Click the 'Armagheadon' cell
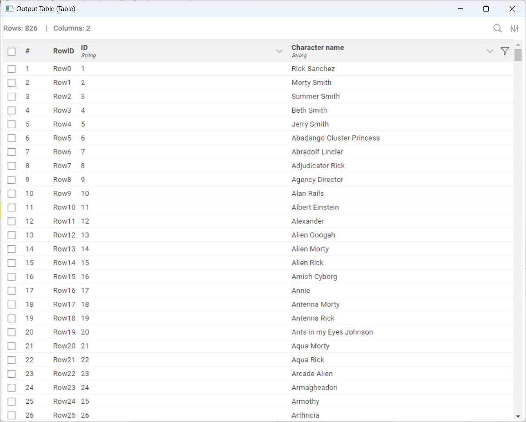This screenshot has height=422, width=526. (314, 388)
